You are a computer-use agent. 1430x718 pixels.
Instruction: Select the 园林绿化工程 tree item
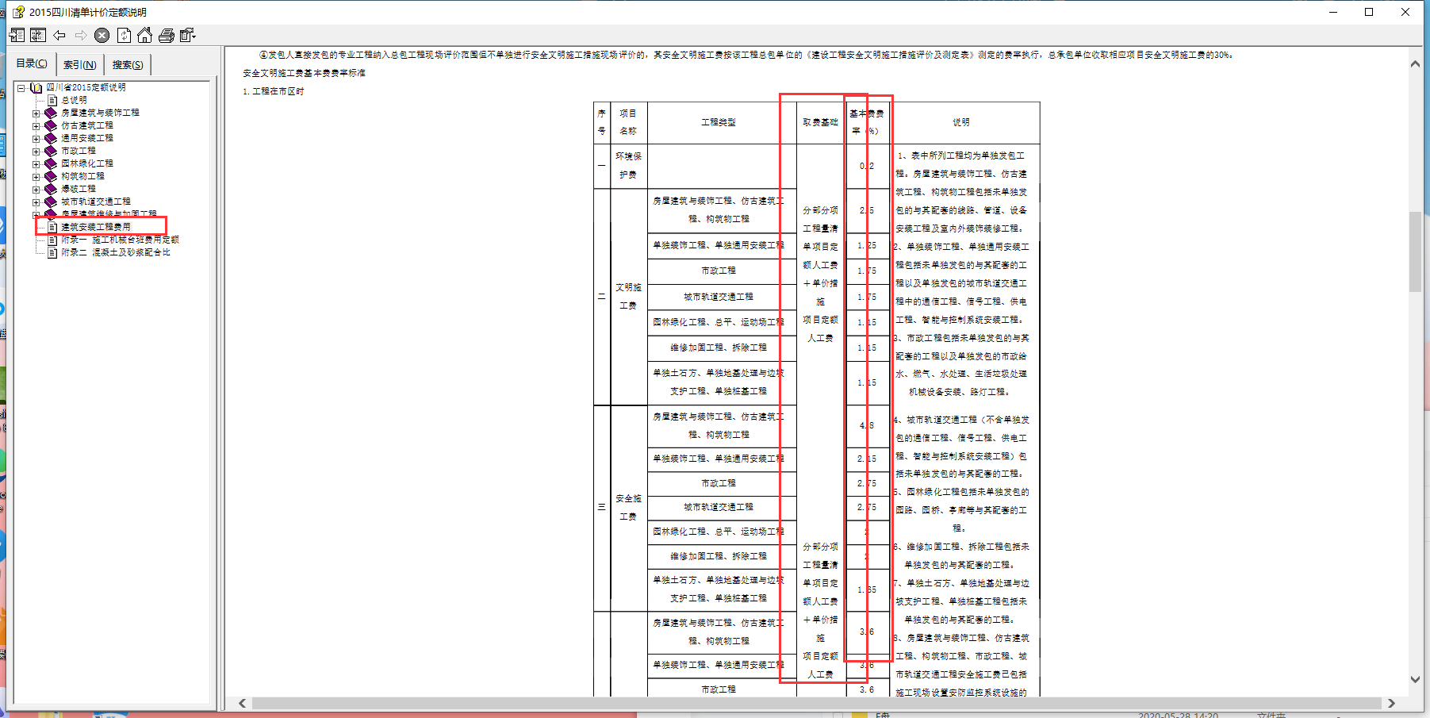pyautogui.click(x=87, y=163)
